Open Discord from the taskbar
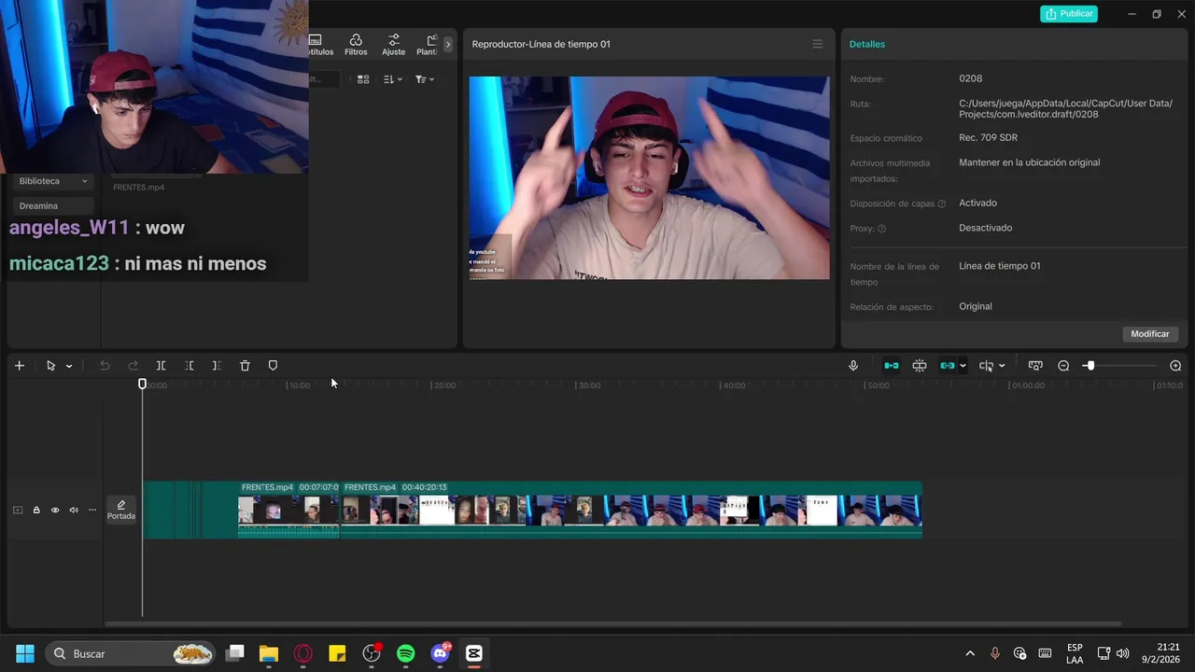 (440, 653)
